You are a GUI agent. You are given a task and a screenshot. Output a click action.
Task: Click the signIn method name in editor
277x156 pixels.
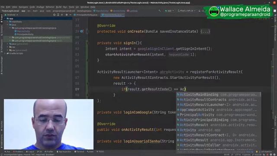pyautogui.click(x=129, y=43)
